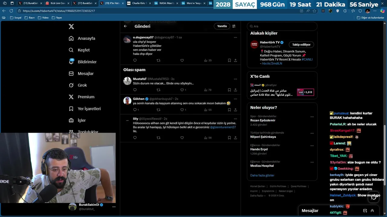This screenshot has height=217, width=387.
Task: Click the back arrow beside Gönderi
Action: [125, 26]
